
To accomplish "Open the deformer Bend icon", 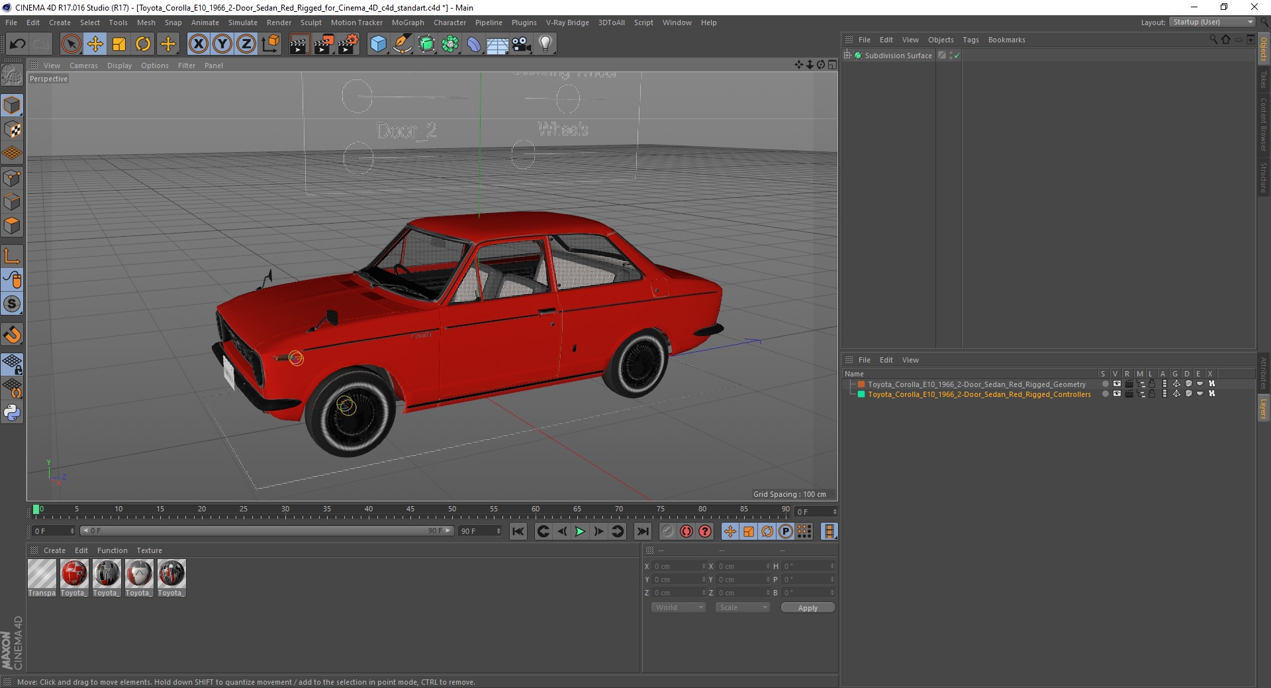I will [x=474, y=44].
